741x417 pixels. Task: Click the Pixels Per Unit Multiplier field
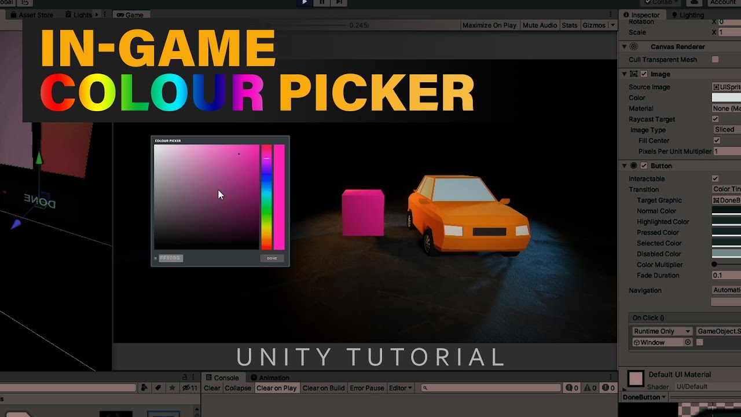tap(727, 151)
